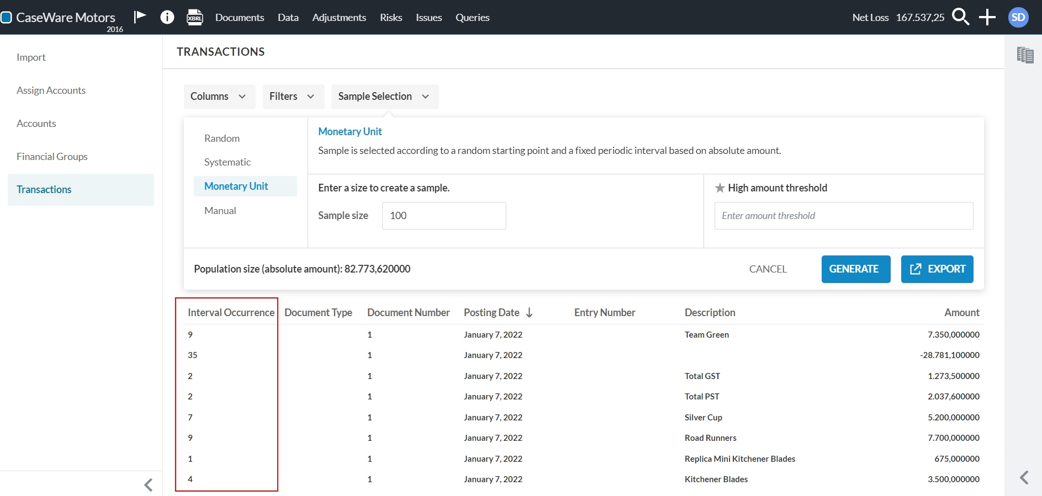Collapse the left sidebar with chevron
1042x496 pixels.
[148, 484]
